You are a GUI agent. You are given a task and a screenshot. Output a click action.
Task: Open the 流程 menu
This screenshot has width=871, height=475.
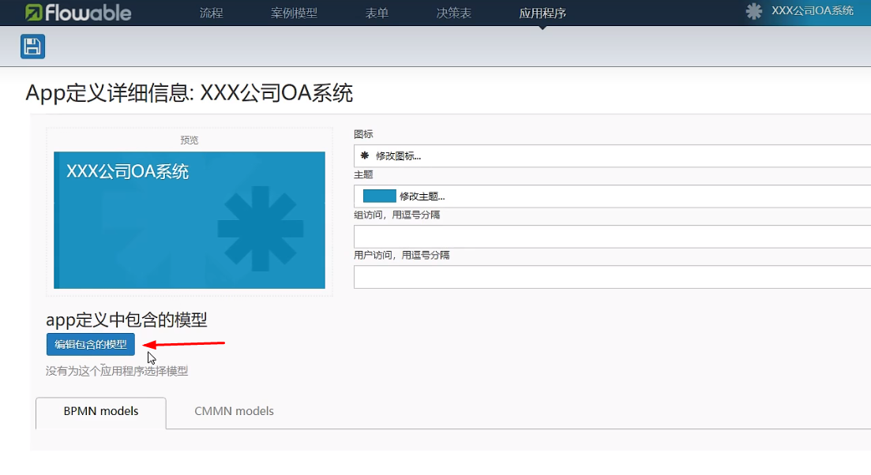(x=211, y=13)
